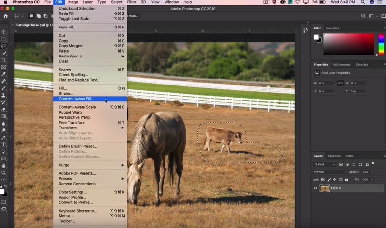This screenshot has width=386, height=228.
Task: Select the Hand tool
Action: (x=3, y=166)
